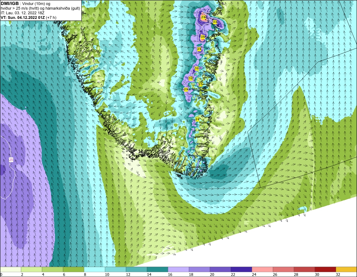Click the 22–24 dark indigo legend swatch
This screenshot has width=357, height=277.
click(x=241, y=270)
